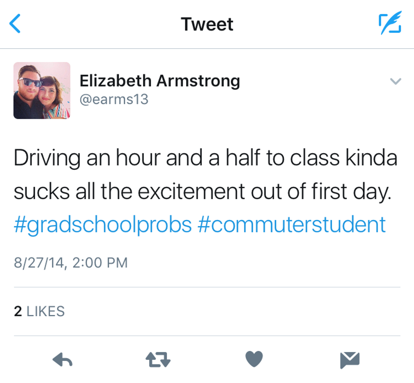Open the #commuterstudent hashtag
Image resolution: width=414 pixels, height=383 pixels.
[291, 224]
